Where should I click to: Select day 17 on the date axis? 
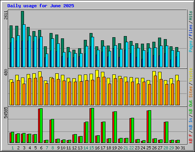tap(103, 148)
